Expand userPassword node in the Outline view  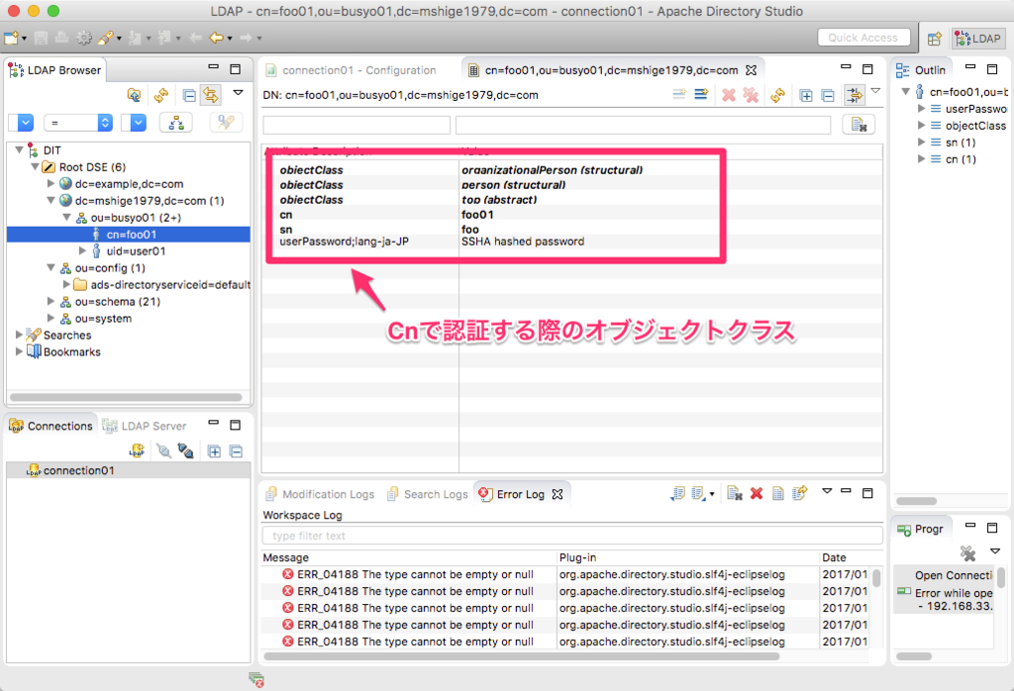point(922,109)
